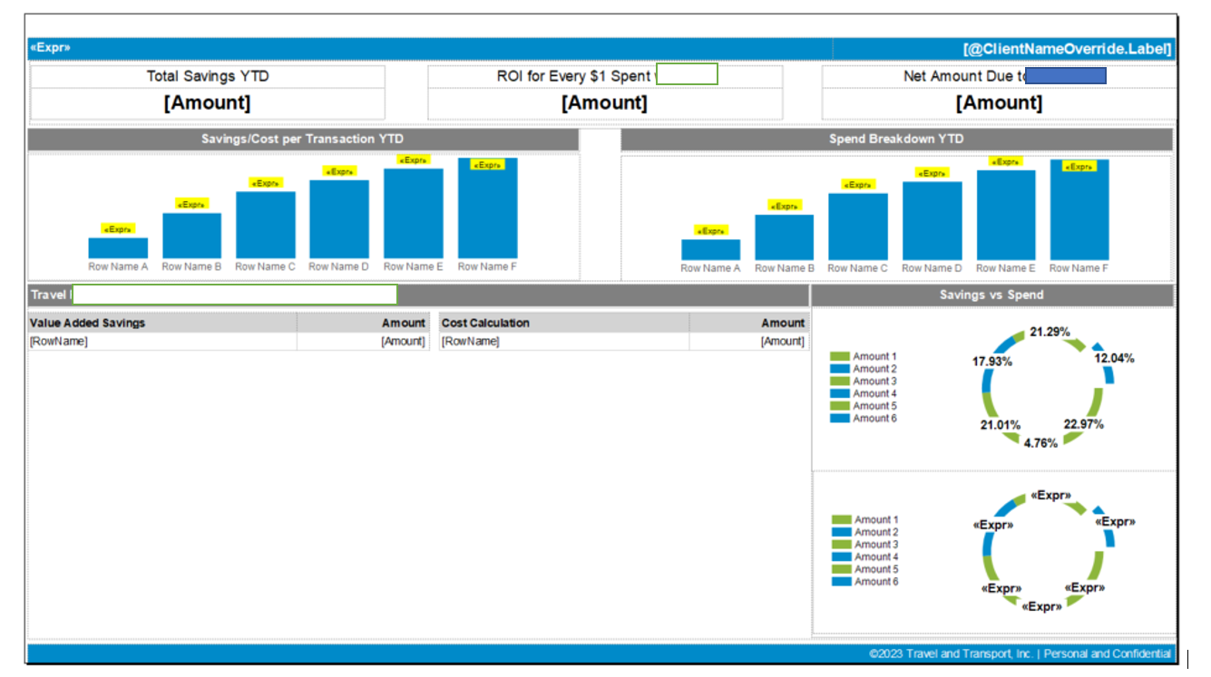Viewport: 1211px width, 677px height.
Task: Select the Value Added Savings column header
Action: pos(162,323)
